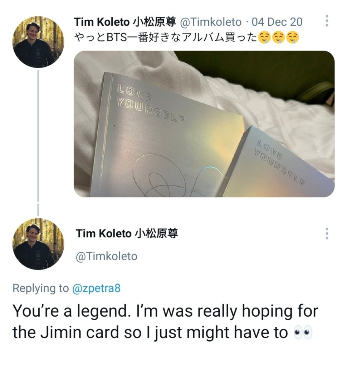
Task: Open more options menu on the reply tweet
Action: coord(327,233)
